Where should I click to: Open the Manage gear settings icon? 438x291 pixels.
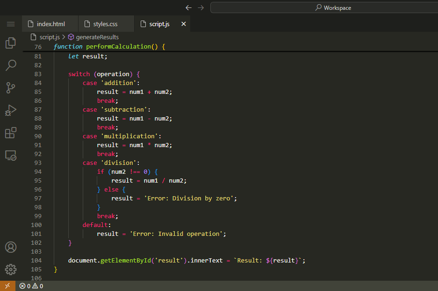click(x=11, y=270)
